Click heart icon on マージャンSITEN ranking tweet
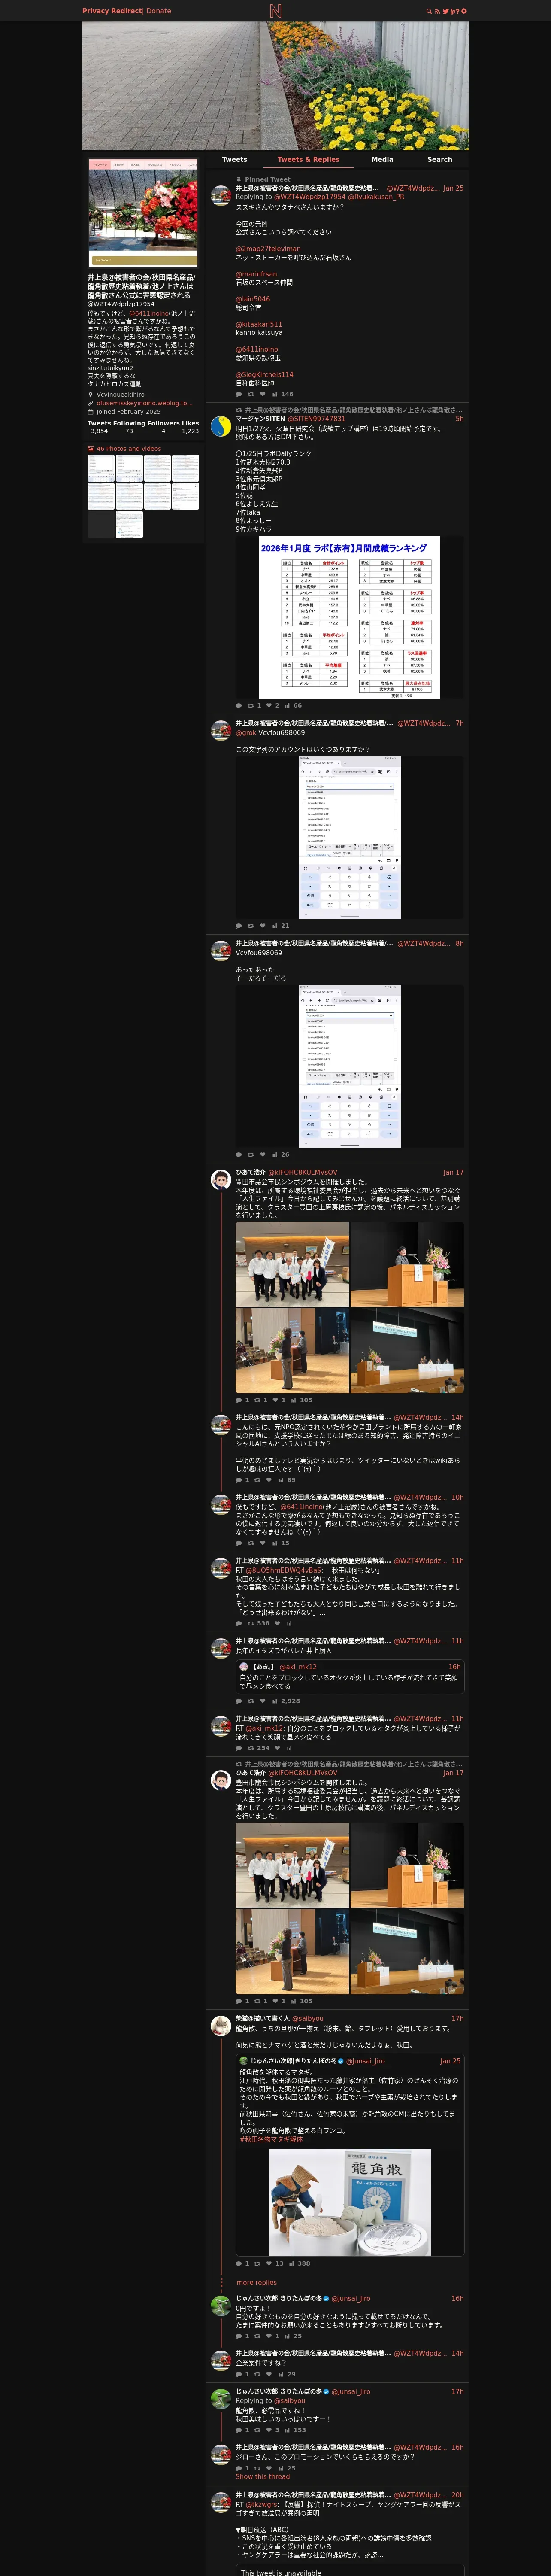The image size is (551, 2576). (269, 705)
